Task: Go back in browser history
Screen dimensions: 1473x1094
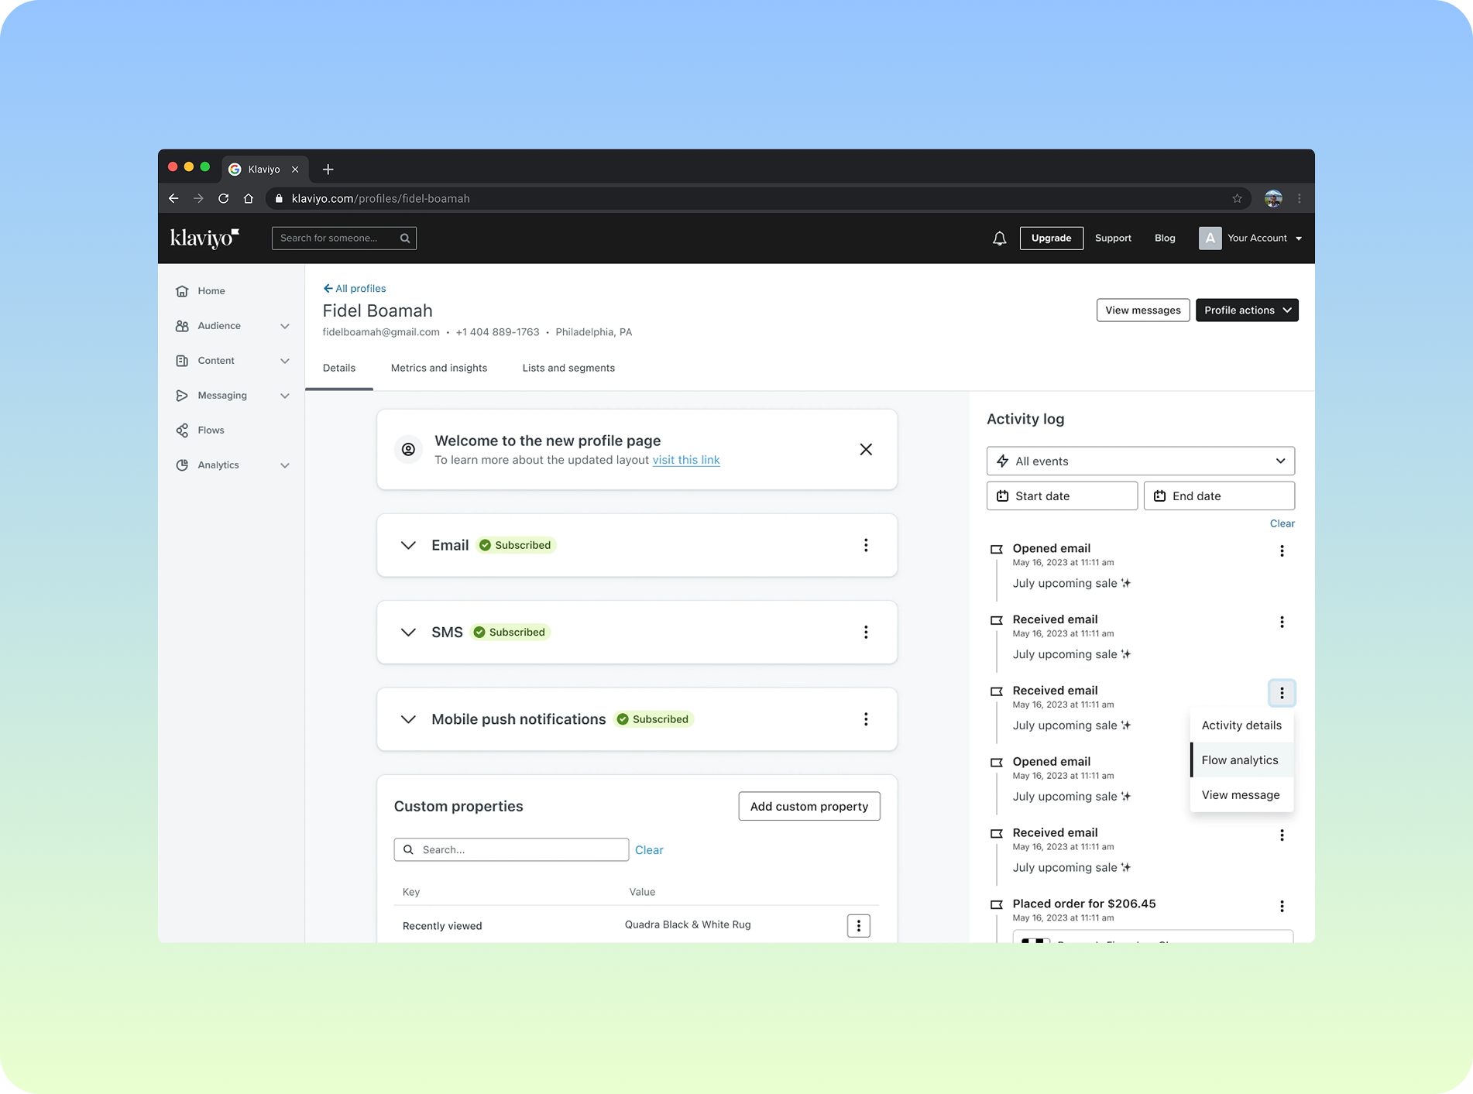Action: coord(173,198)
